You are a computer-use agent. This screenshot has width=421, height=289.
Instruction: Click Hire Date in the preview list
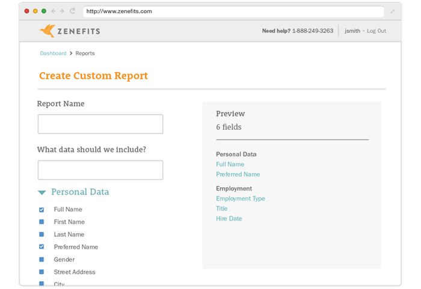click(x=229, y=219)
